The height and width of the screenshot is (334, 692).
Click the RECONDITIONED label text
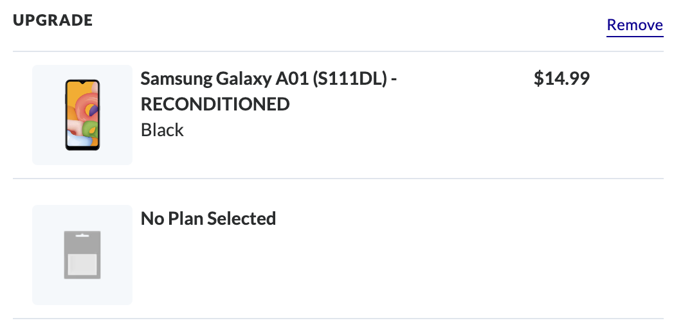(215, 104)
